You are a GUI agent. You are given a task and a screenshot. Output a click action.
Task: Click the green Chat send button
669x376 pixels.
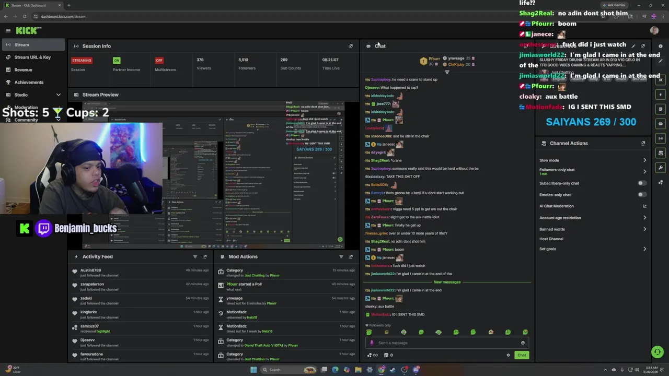tap(522, 355)
